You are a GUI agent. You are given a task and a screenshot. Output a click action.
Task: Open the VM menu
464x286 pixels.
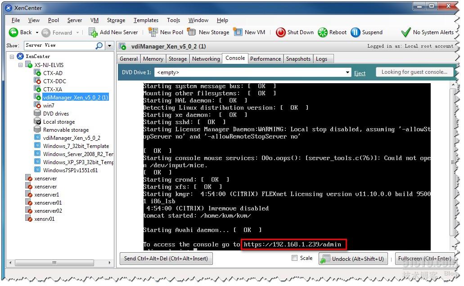[x=95, y=20]
